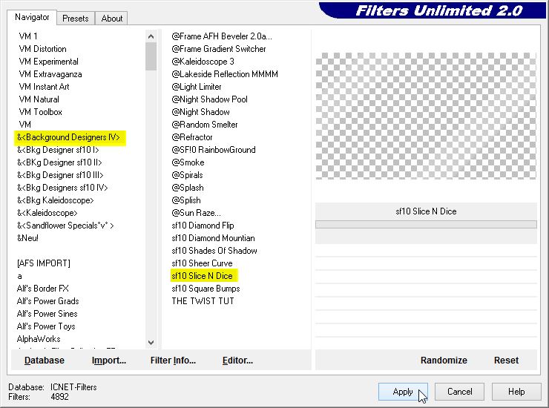Click the category list scrollbar thumb
The height and width of the screenshot is (408, 549).
(x=151, y=56)
